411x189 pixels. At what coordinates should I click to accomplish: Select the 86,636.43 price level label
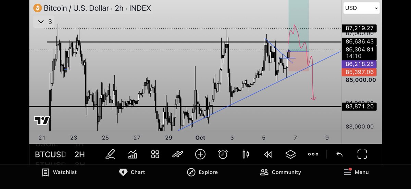click(x=359, y=41)
